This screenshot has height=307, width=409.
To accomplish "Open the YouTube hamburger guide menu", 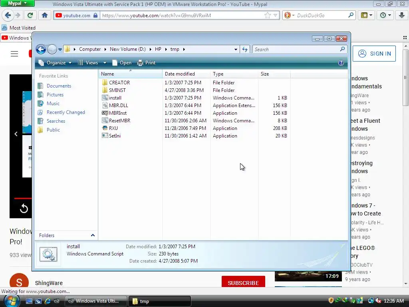I will (x=14, y=54).
